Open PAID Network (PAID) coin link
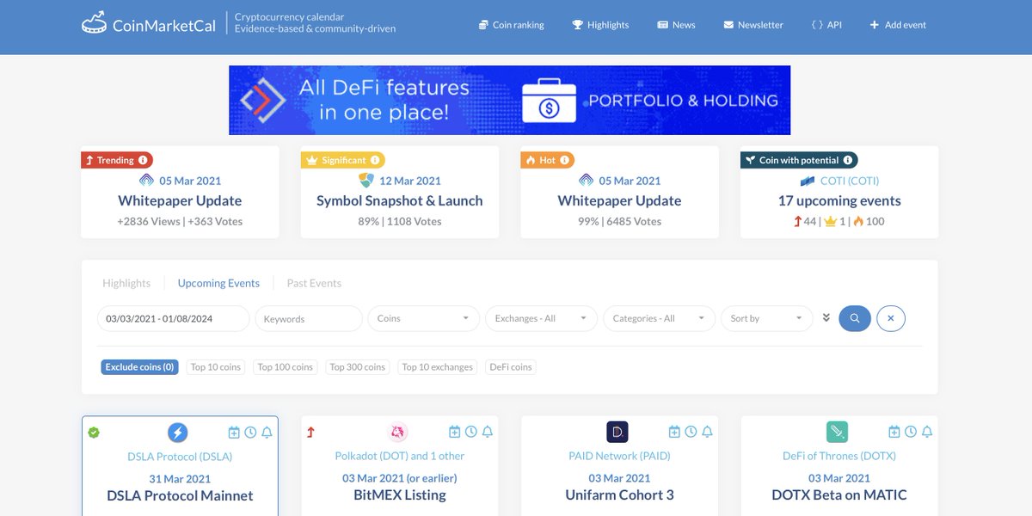1032x516 pixels. click(619, 456)
